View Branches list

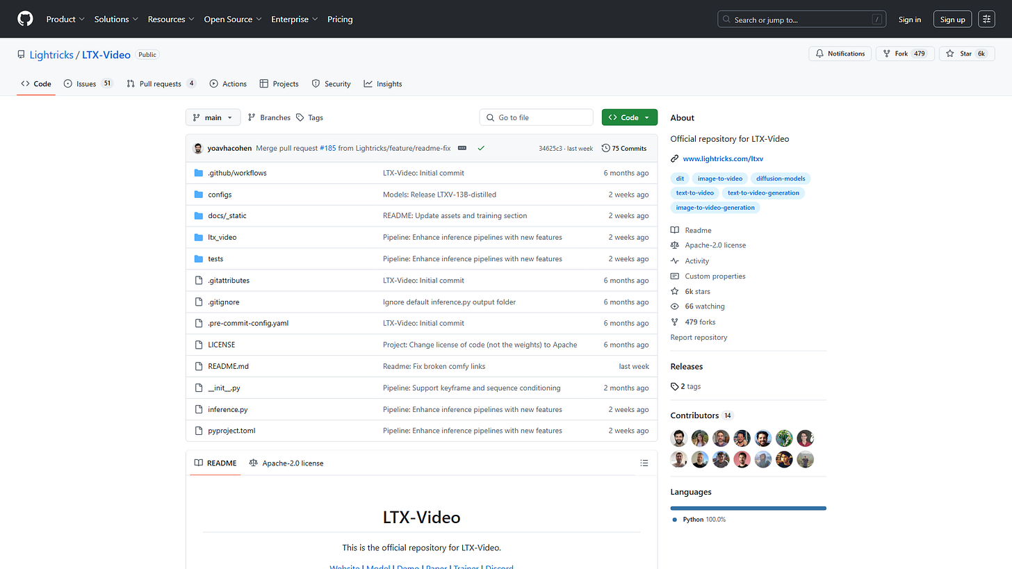click(269, 117)
